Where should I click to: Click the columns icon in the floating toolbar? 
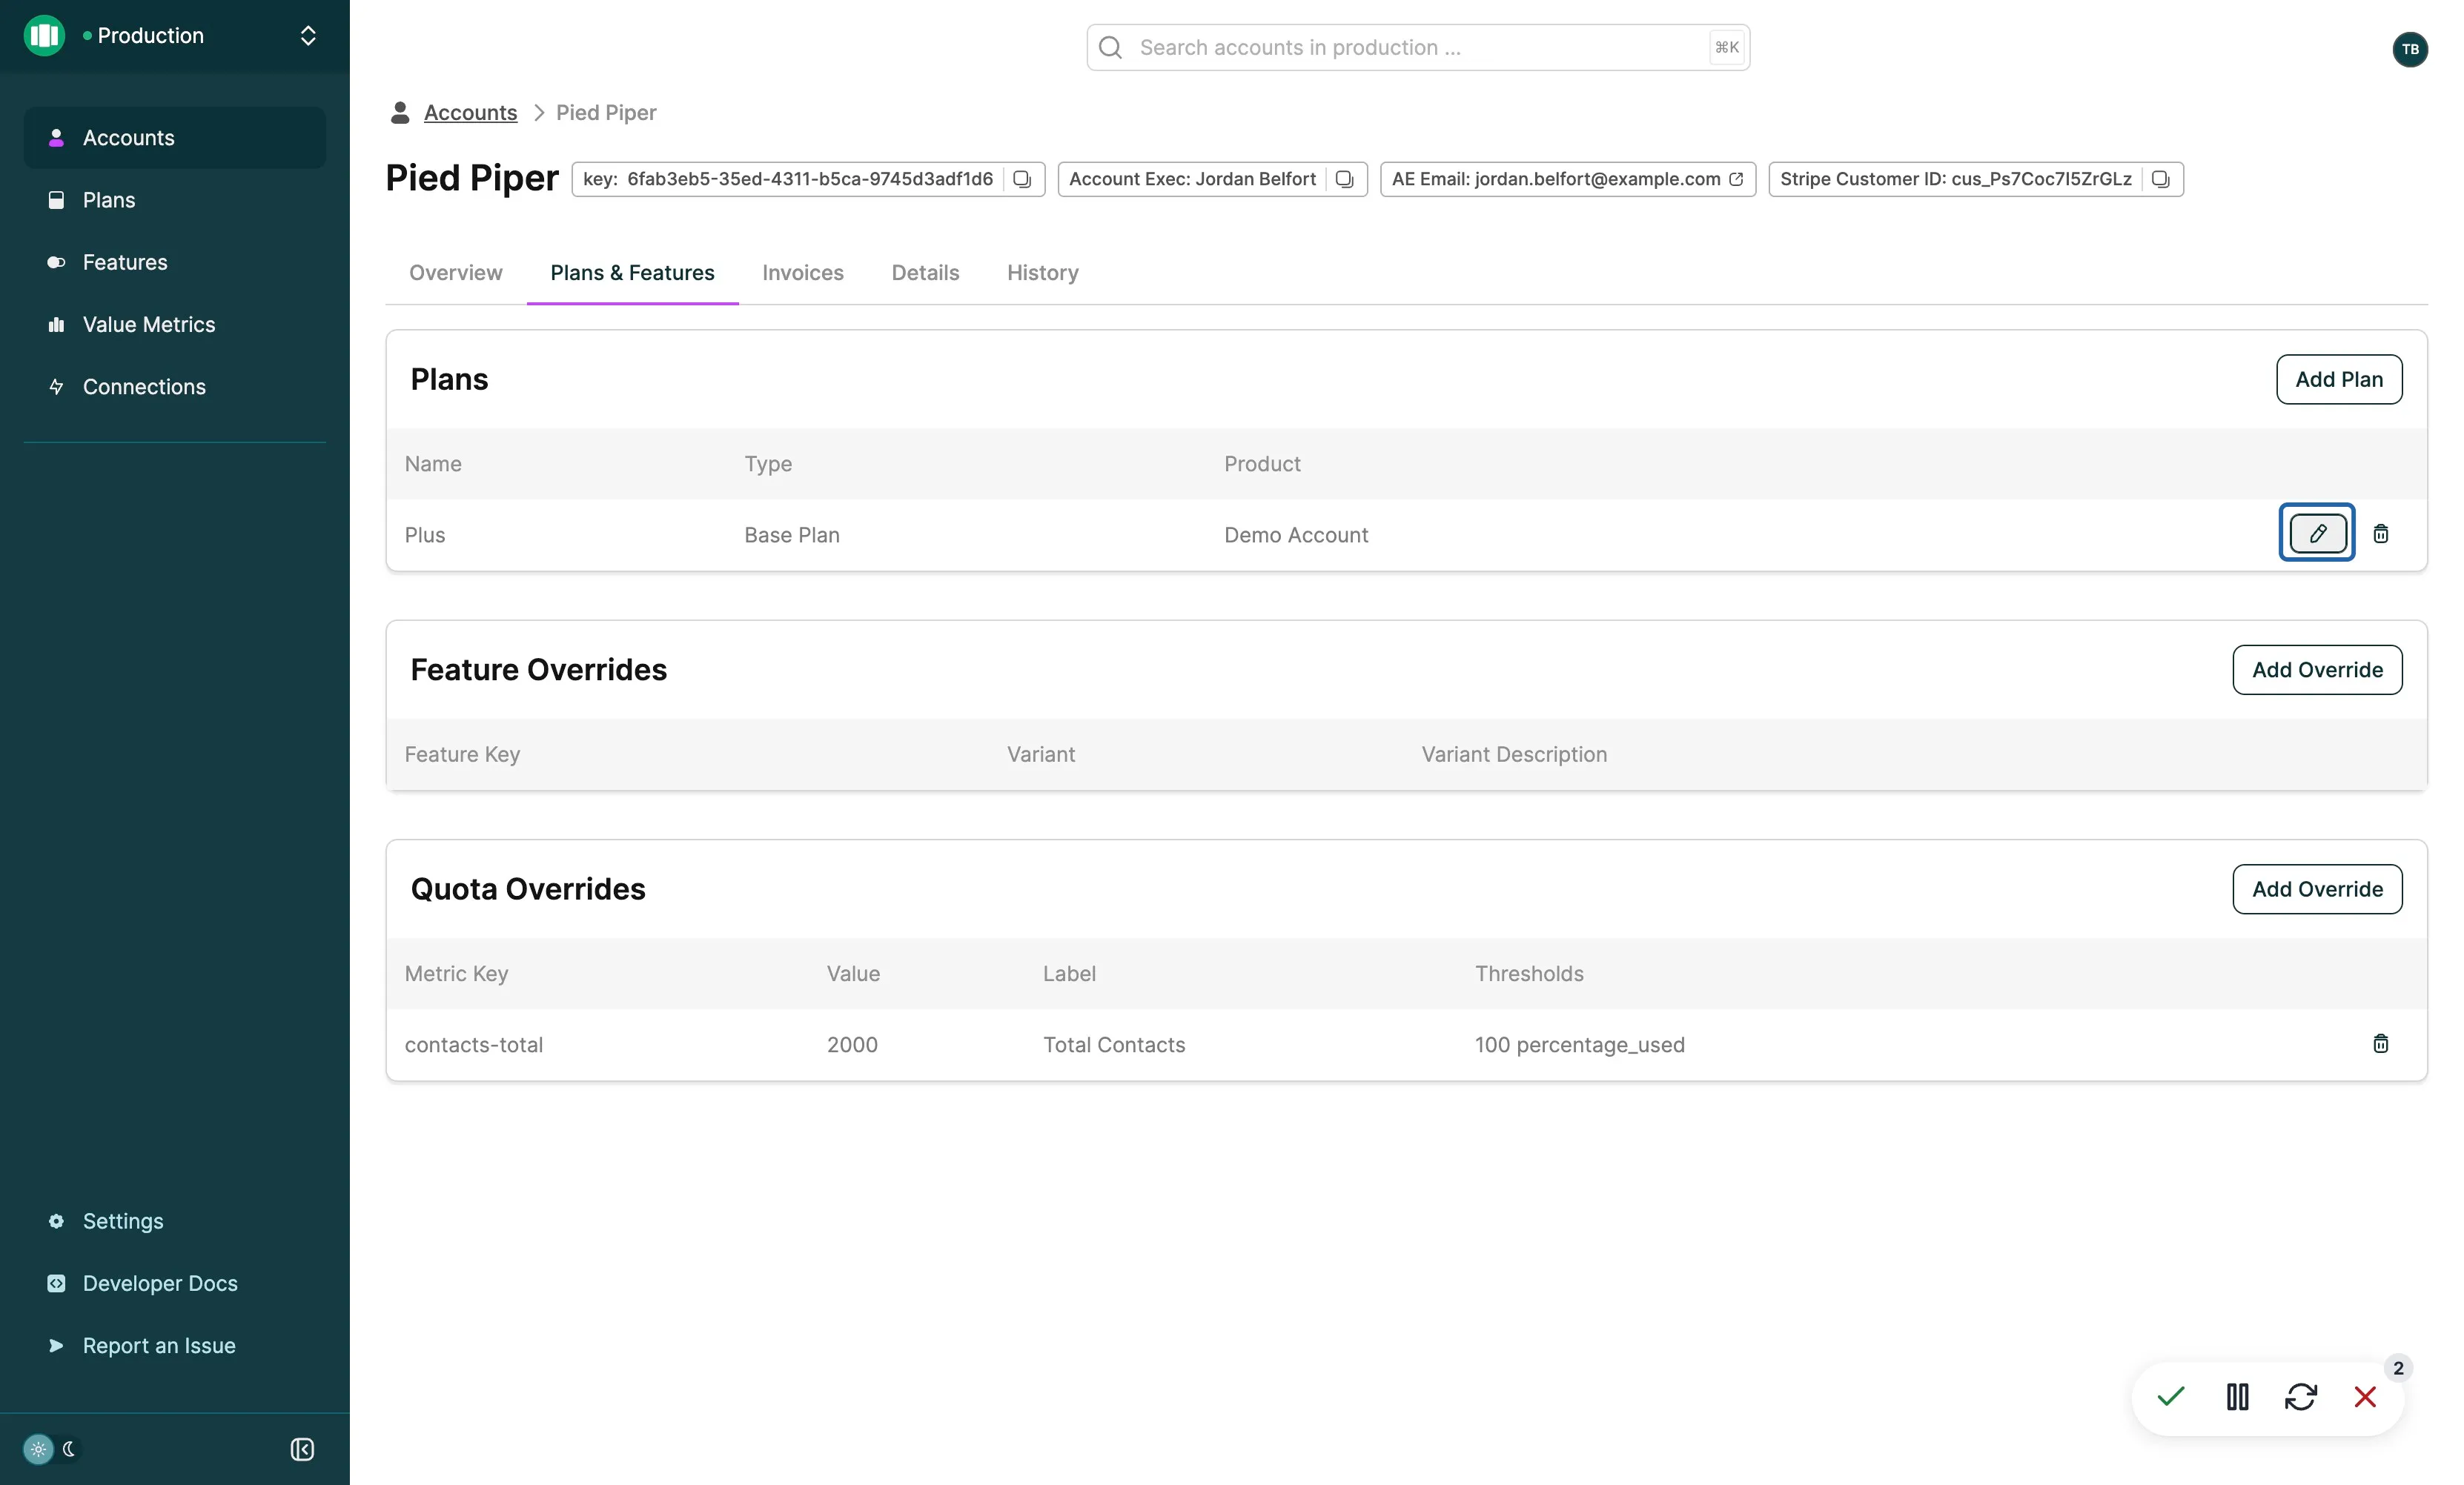tap(2237, 1397)
